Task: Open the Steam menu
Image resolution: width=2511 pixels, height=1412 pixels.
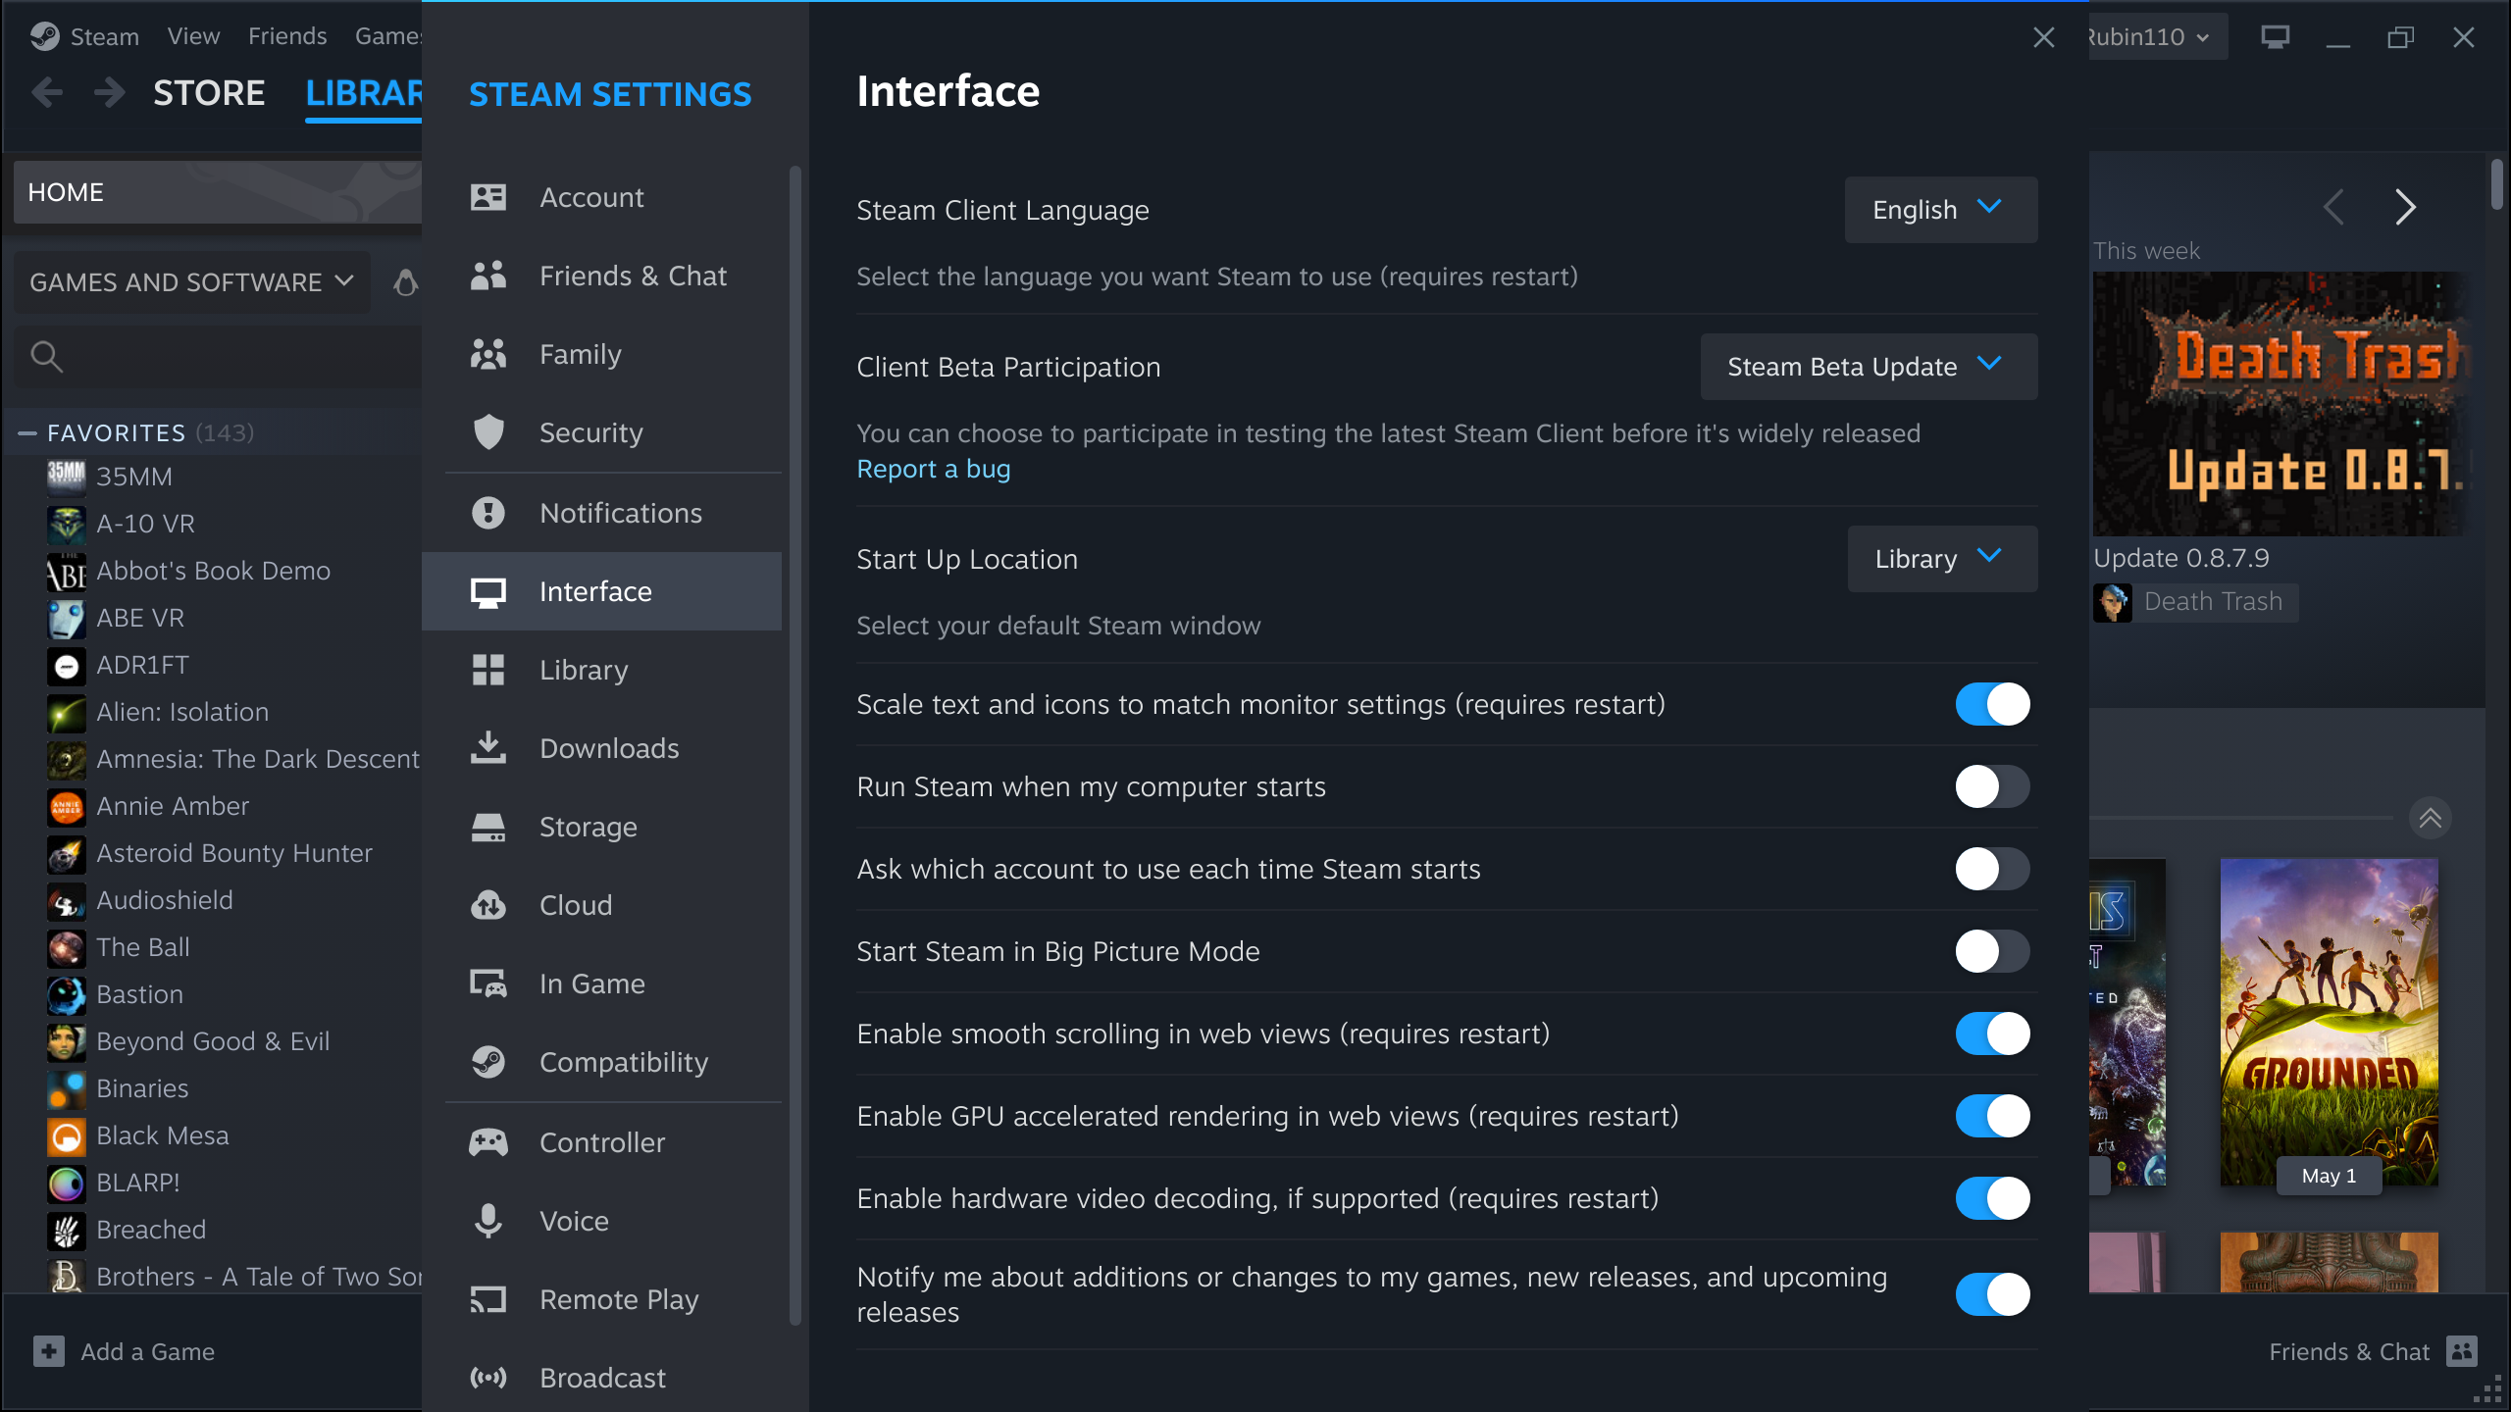Action: (104, 36)
